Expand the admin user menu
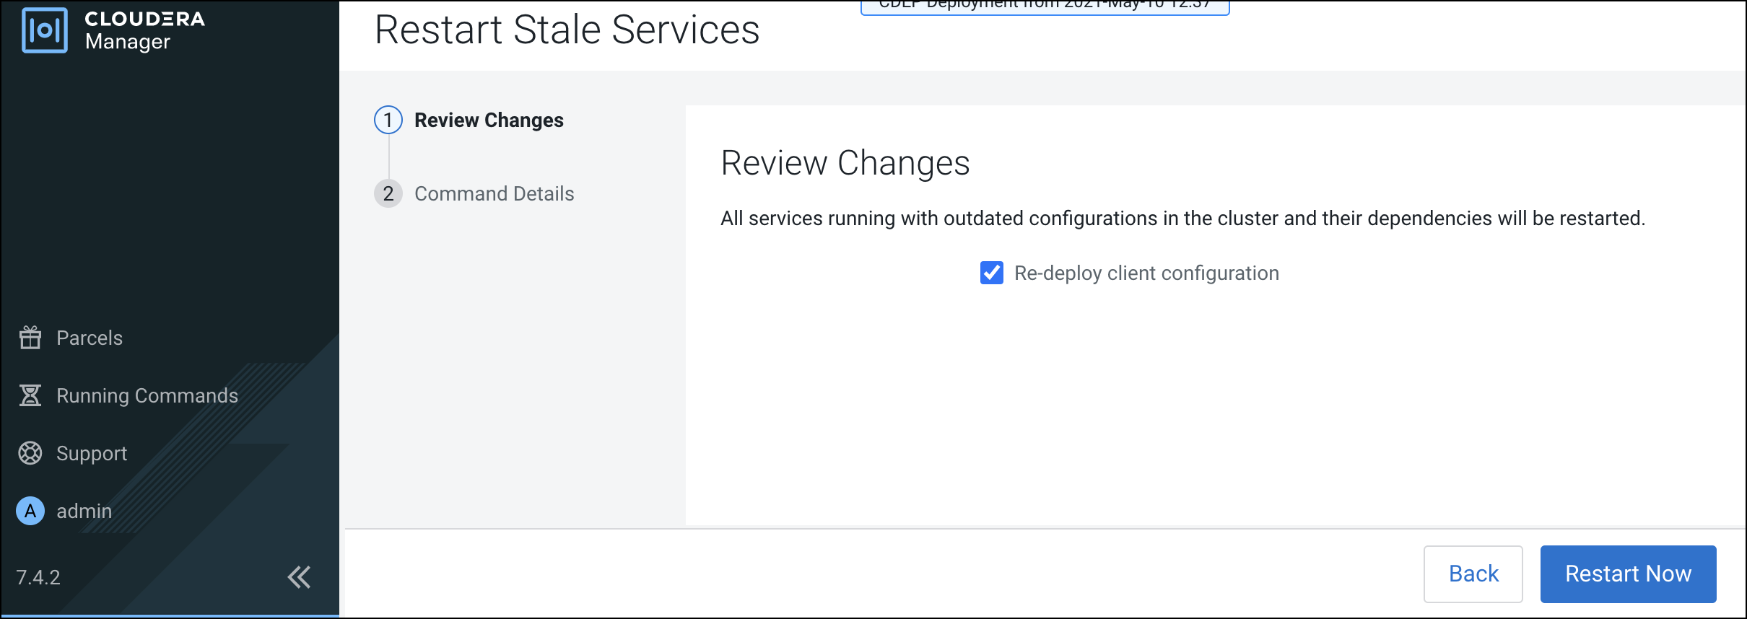The width and height of the screenshot is (1747, 619). point(84,511)
